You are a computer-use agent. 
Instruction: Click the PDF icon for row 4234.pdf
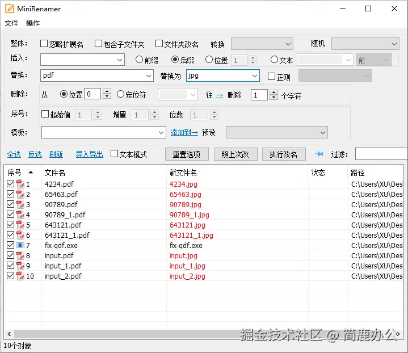tap(20, 184)
